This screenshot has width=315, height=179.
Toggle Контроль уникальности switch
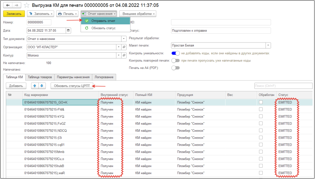click(176, 53)
